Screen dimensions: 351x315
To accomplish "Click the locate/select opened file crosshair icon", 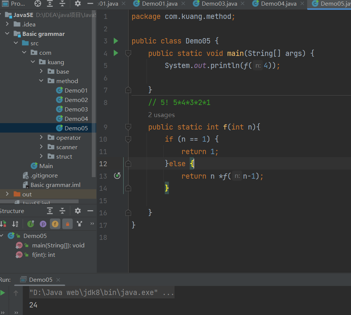I will pos(38,4).
